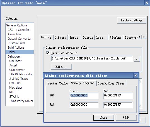Toggle Override default checkbox
This screenshot has height=127, width=150.
coord(48,53)
